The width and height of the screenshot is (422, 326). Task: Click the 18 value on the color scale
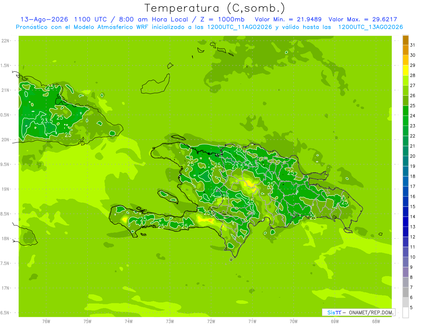(x=413, y=176)
